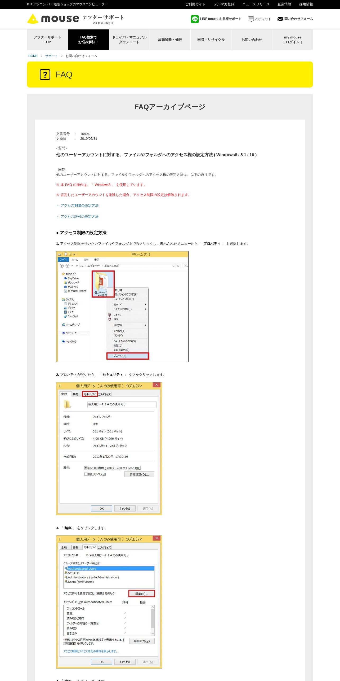340x681 pixels.
Task: Click the step 1 Explorer screenshot's title bar ボリューム (D:)
Action: click(x=141, y=254)
